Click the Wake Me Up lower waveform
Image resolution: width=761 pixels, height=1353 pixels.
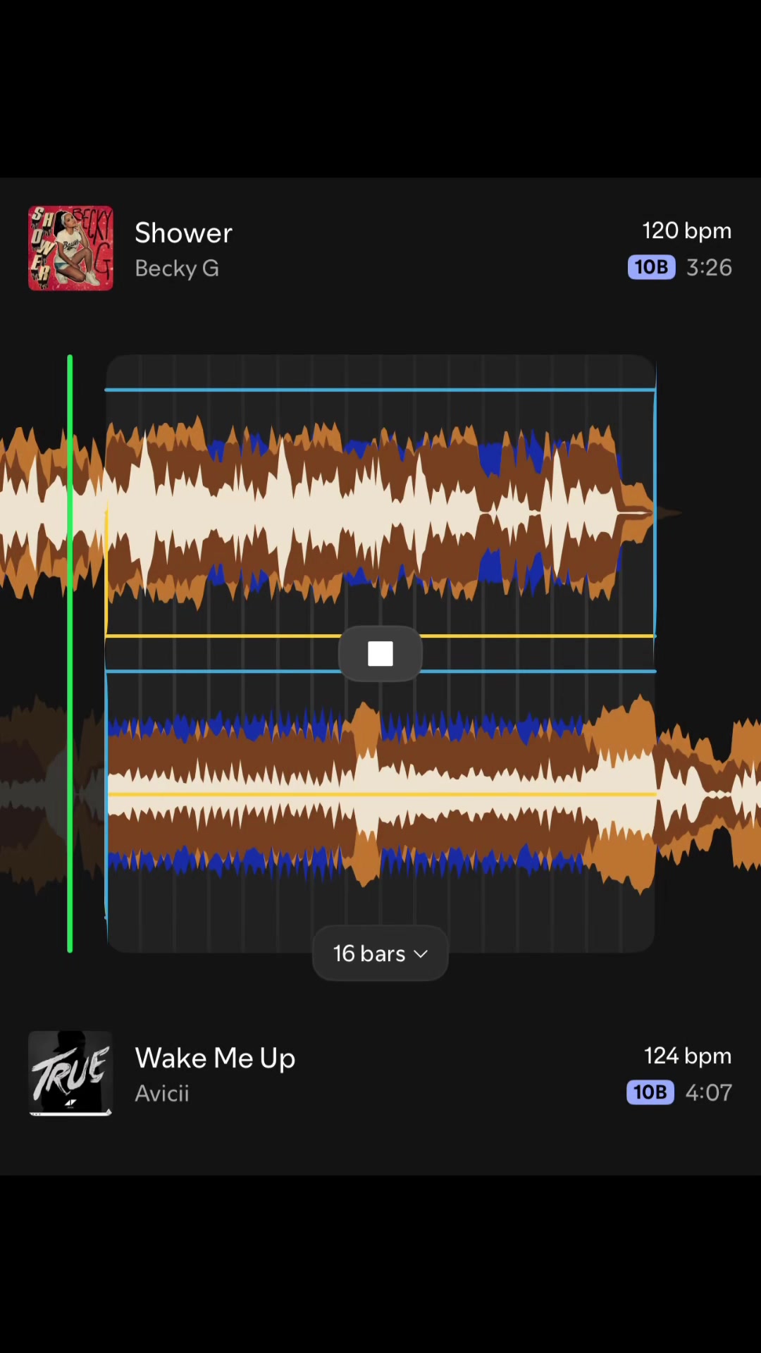tap(380, 794)
